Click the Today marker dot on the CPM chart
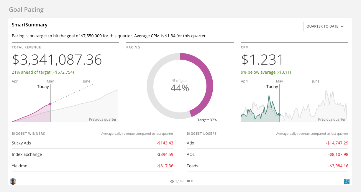 [x=279, y=115]
